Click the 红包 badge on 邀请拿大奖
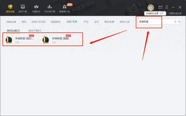 coord(70,5)
